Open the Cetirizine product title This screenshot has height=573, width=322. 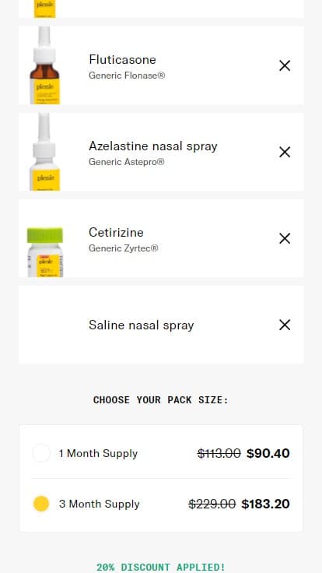tap(116, 233)
